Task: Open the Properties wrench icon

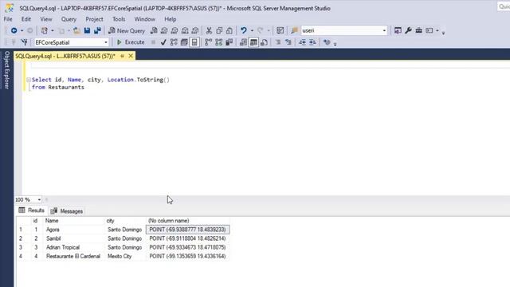Action: pyautogui.click(x=408, y=30)
